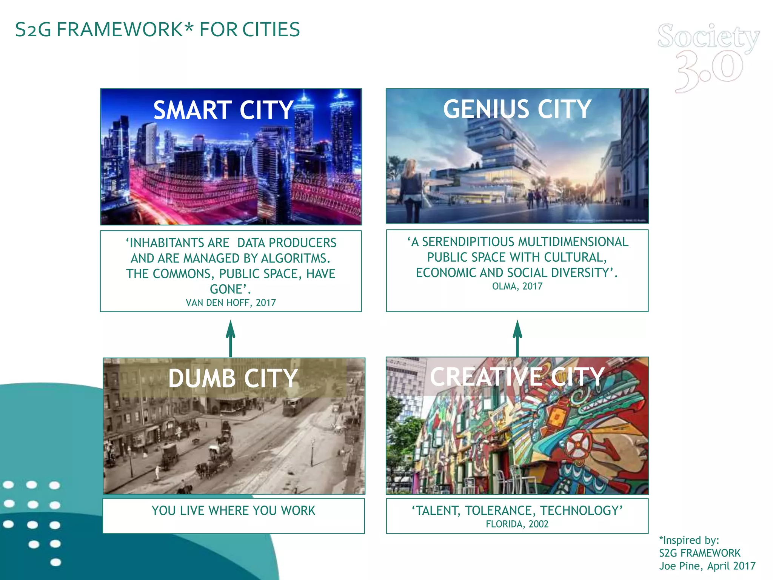Click the line 'AND ARE MANAGED BY ALGORITMS.'
Screen dimensions: 773x580
(x=231, y=258)
